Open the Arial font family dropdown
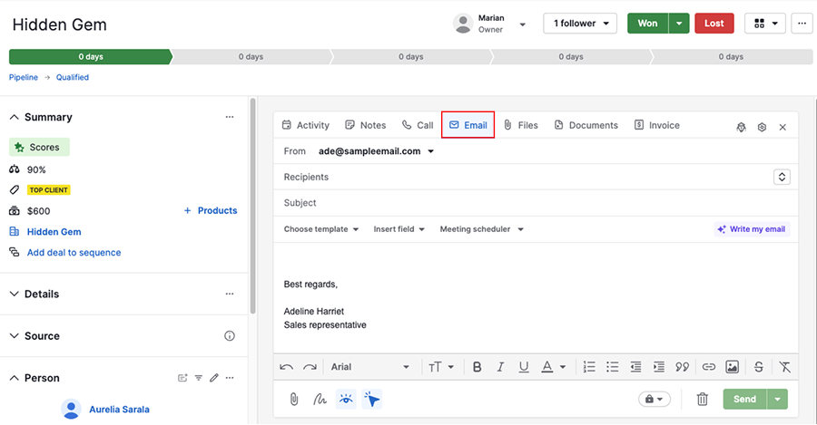The image size is (817, 425). click(x=369, y=367)
